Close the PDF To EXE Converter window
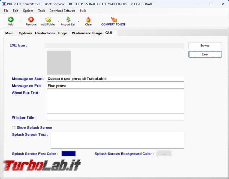Screen dimensions: 229x179 pyautogui.click(x=223, y=4)
